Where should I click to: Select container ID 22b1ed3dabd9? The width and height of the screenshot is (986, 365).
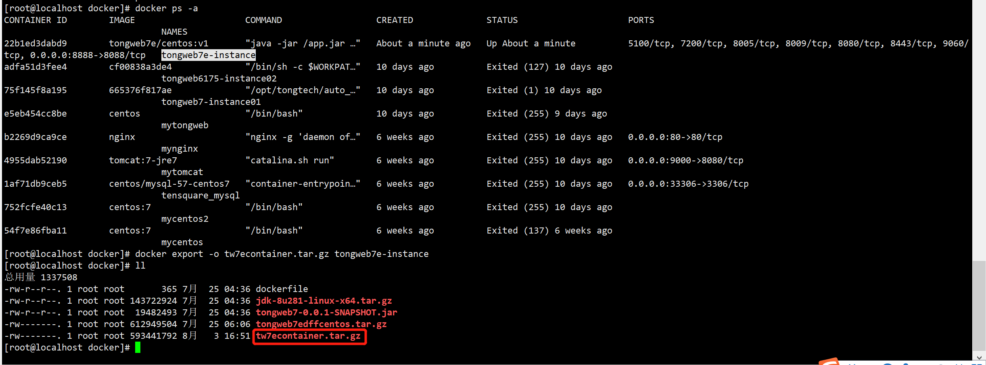click(36, 43)
